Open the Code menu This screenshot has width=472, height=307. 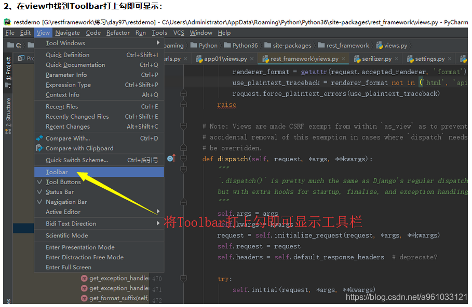click(x=93, y=33)
